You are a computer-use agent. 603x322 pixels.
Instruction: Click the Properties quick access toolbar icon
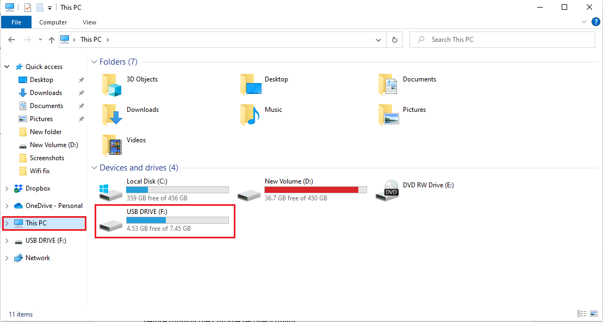click(27, 7)
